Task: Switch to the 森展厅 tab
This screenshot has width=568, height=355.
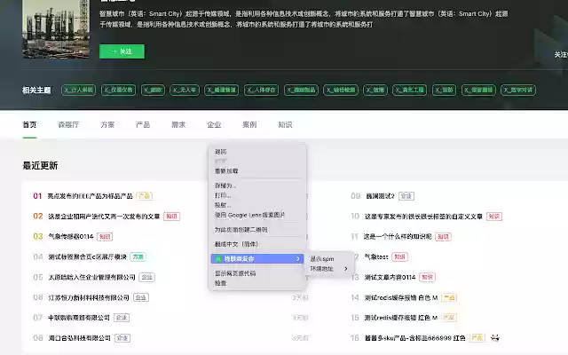Action: [x=68, y=125]
